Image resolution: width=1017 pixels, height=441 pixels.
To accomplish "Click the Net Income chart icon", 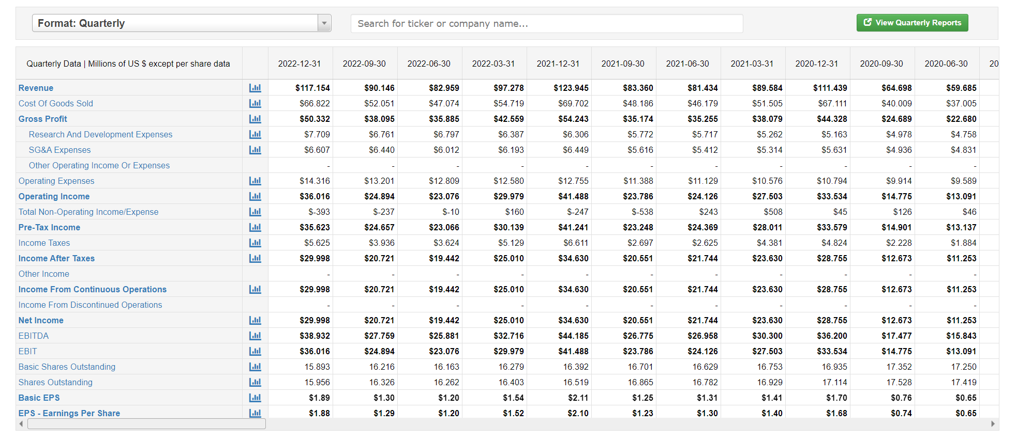I will pyautogui.click(x=255, y=320).
